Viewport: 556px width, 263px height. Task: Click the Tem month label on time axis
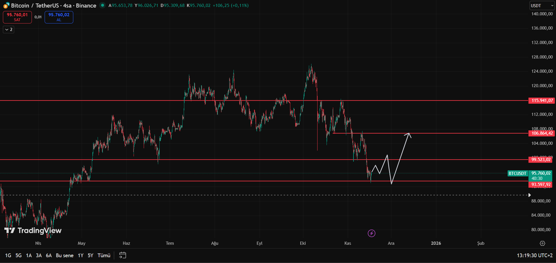pos(170,243)
